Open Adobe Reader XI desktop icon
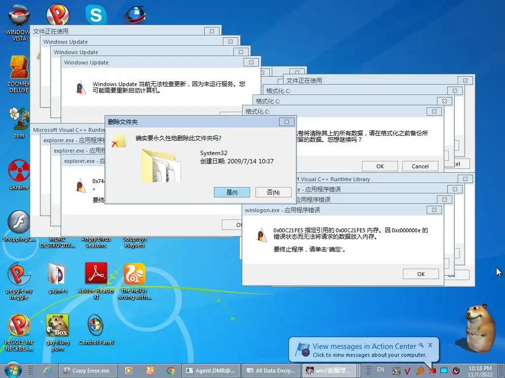The height and width of the screenshot is (378, 505). pyautogui.click(x=96, y=281)
